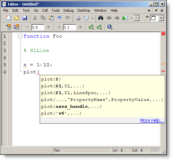Increment value with the plus button
Screen dimensions: 172x160
click(48, 27)
